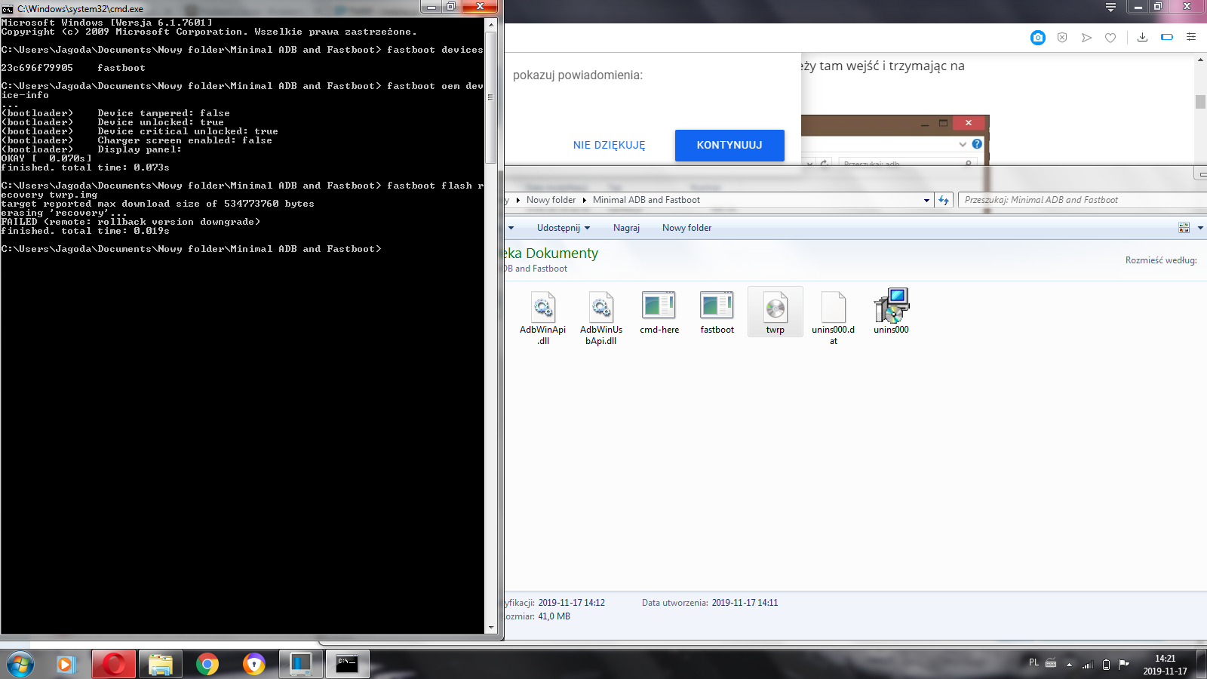The height and width of the screenshot is (679, 1207).
Task: Click the Opera snapshot camera icon
Action: point(1038,38)
